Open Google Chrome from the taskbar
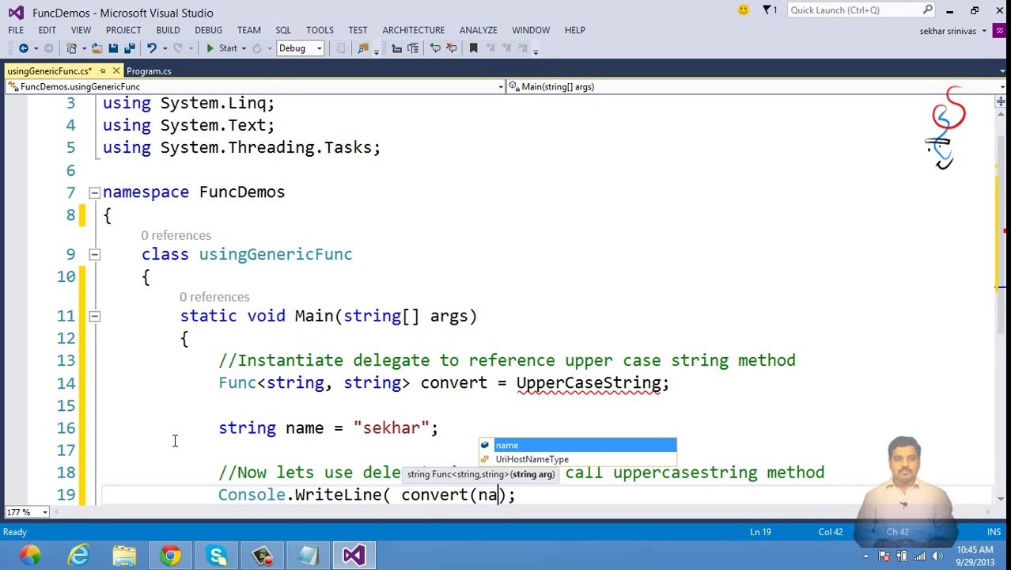The height and width of the screenshot is (570, 1011). pos(170,555)
